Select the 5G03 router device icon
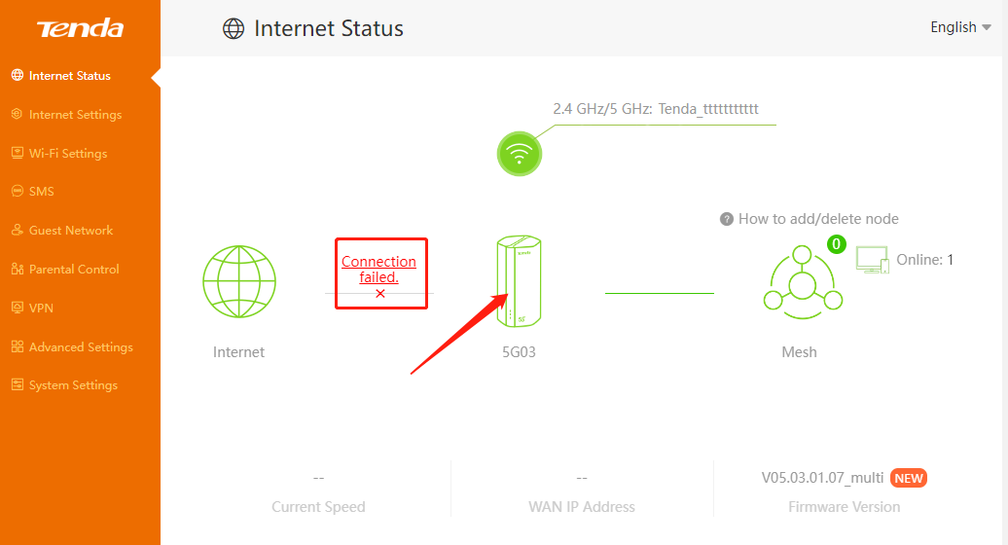This screenshot has width=1008, height=545. point(518,282)
